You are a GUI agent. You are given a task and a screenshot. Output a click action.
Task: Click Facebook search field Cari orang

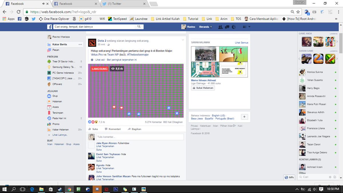(x=94, y=27)
